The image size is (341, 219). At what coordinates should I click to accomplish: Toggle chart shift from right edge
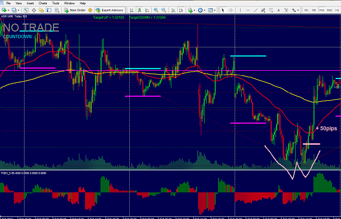click(x=181, y=10)
